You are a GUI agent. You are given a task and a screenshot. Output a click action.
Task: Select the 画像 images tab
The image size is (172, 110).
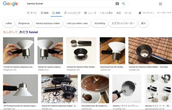point(56,13)
